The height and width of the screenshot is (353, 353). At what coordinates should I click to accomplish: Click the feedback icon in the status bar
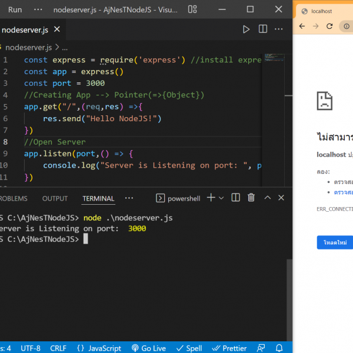[262, 348]
